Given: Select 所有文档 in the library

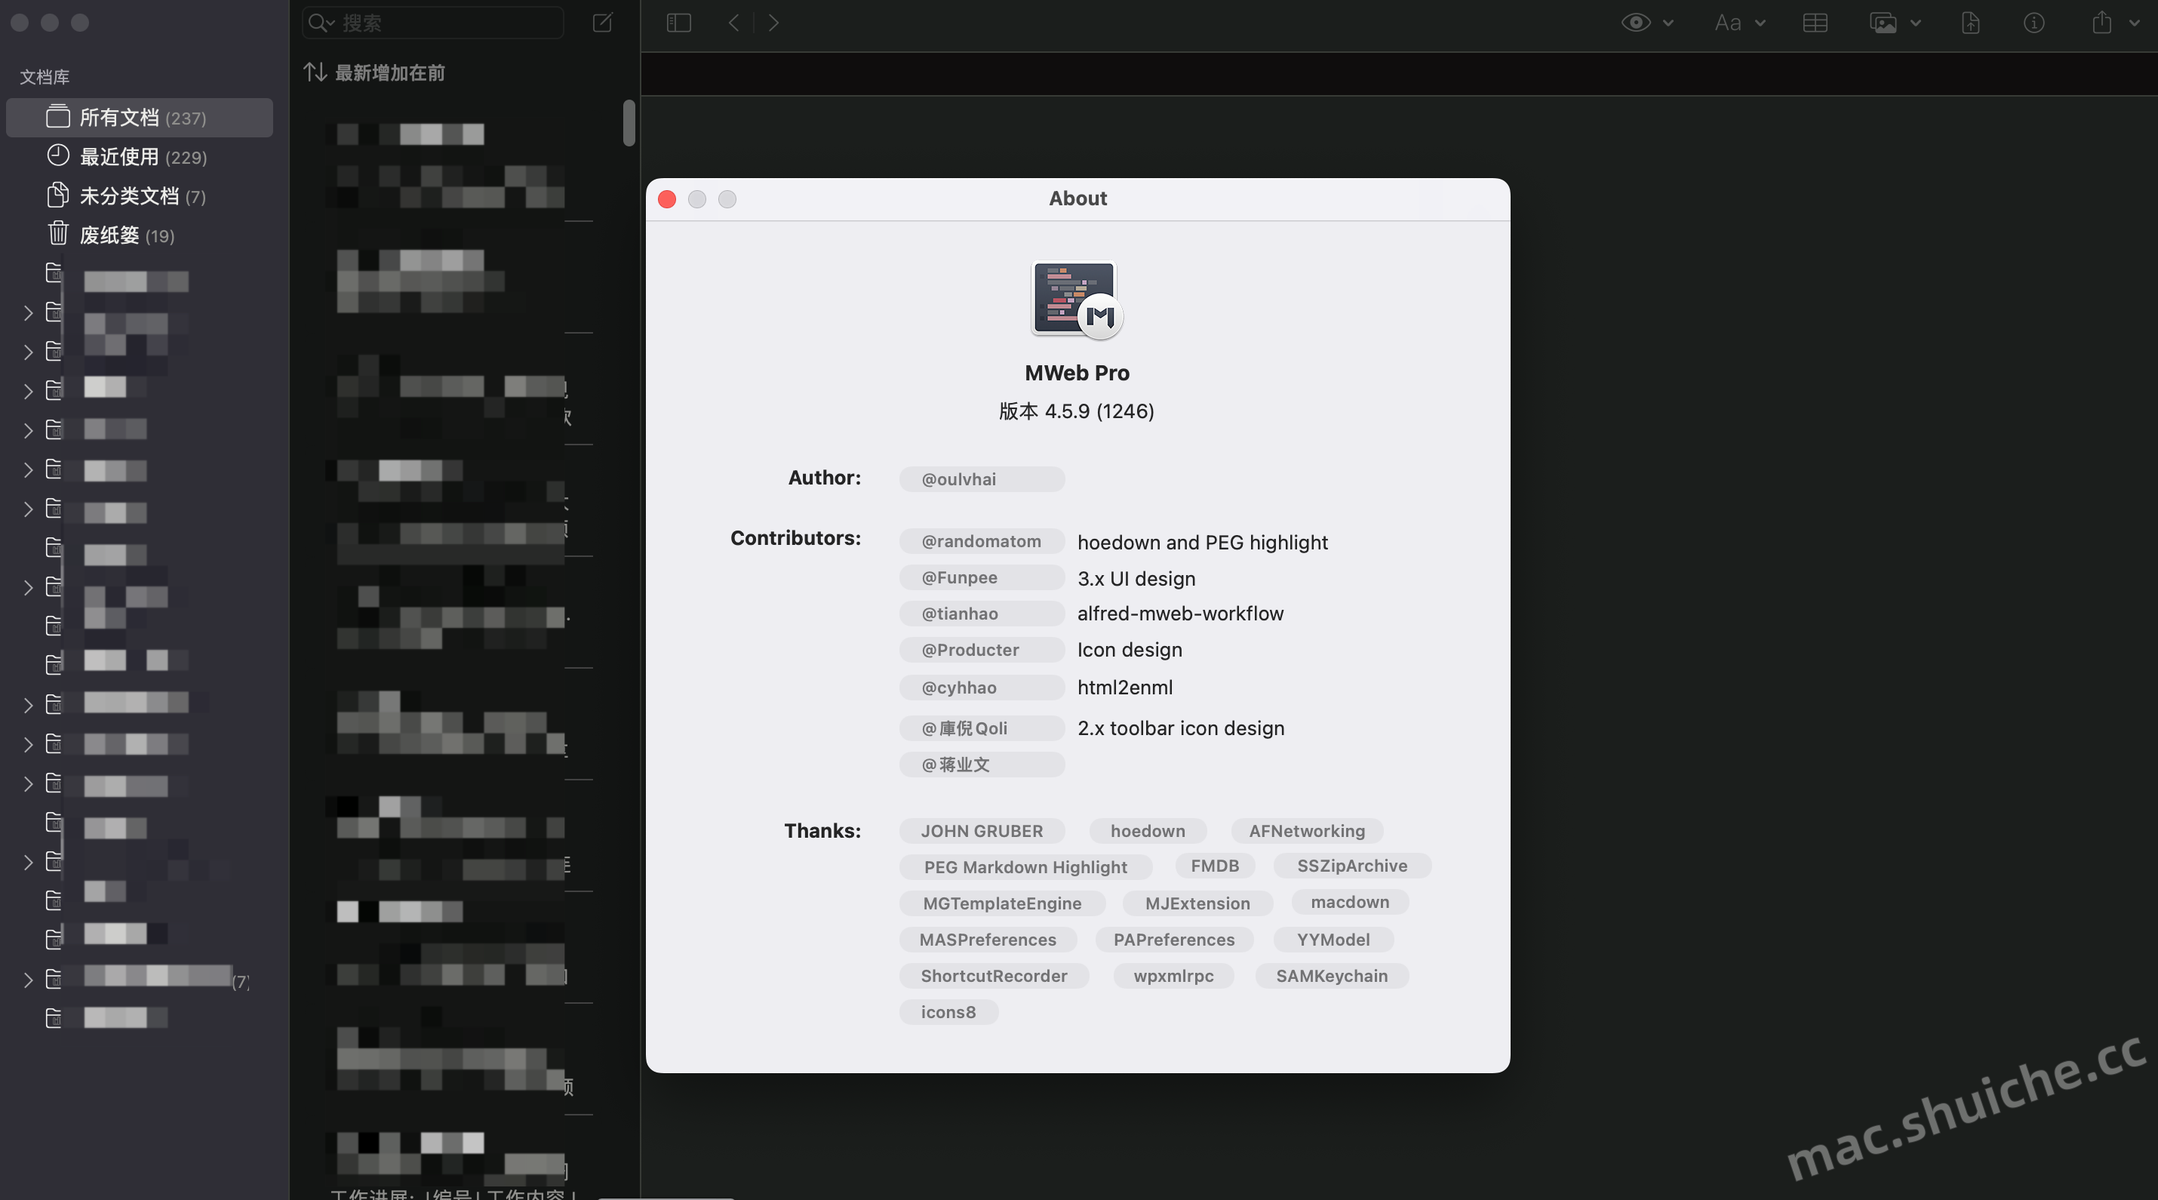Looking at the screenshot, I should pyautogui.click(x=139, y=117).
